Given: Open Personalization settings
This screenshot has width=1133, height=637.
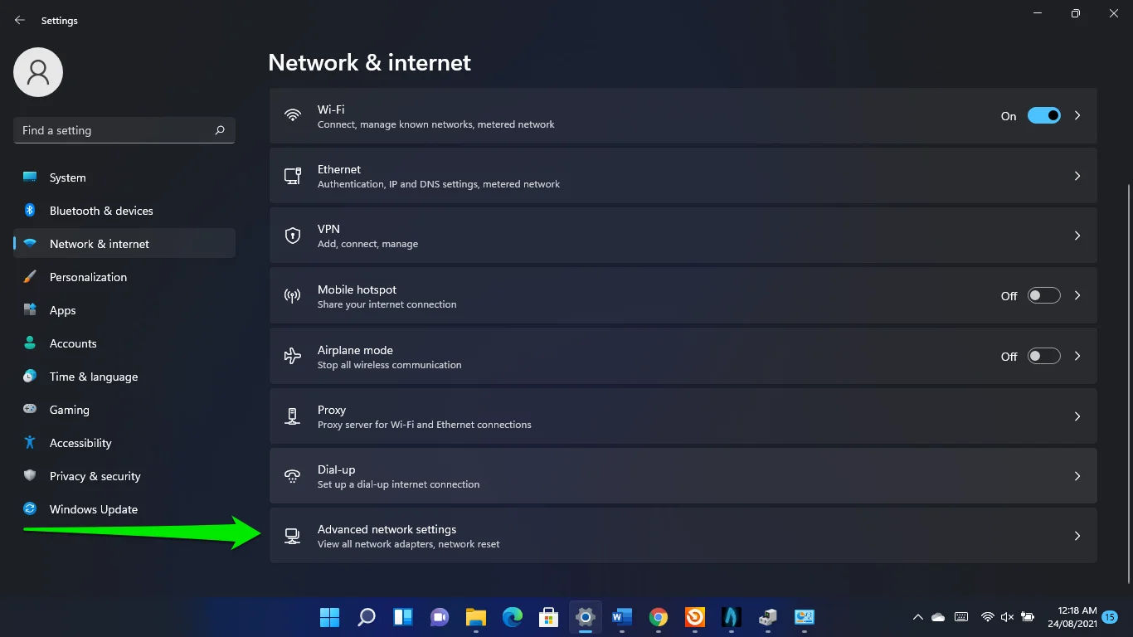Looking at the screenshot, I should point(124,277).
